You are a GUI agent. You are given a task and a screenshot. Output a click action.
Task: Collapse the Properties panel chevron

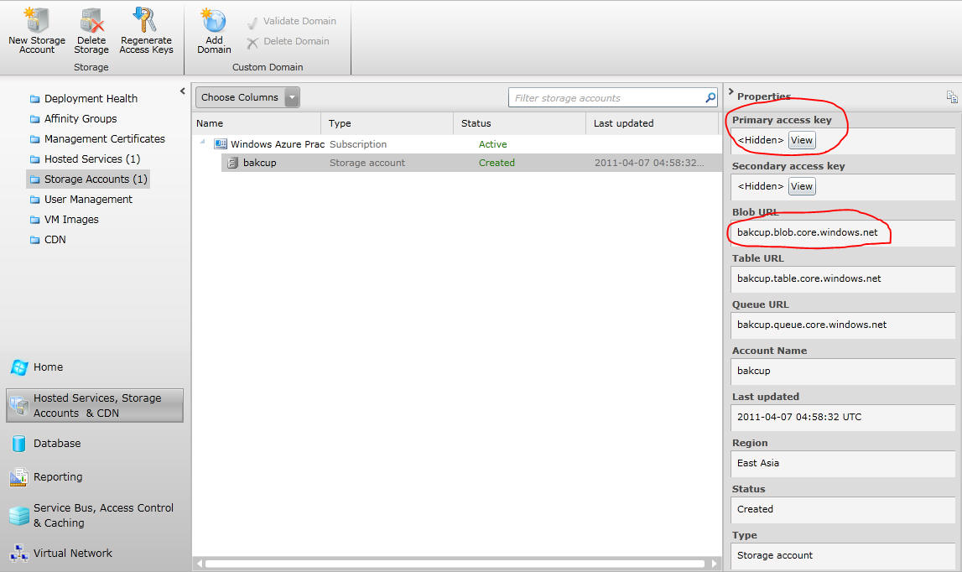[x=731, y=92]
